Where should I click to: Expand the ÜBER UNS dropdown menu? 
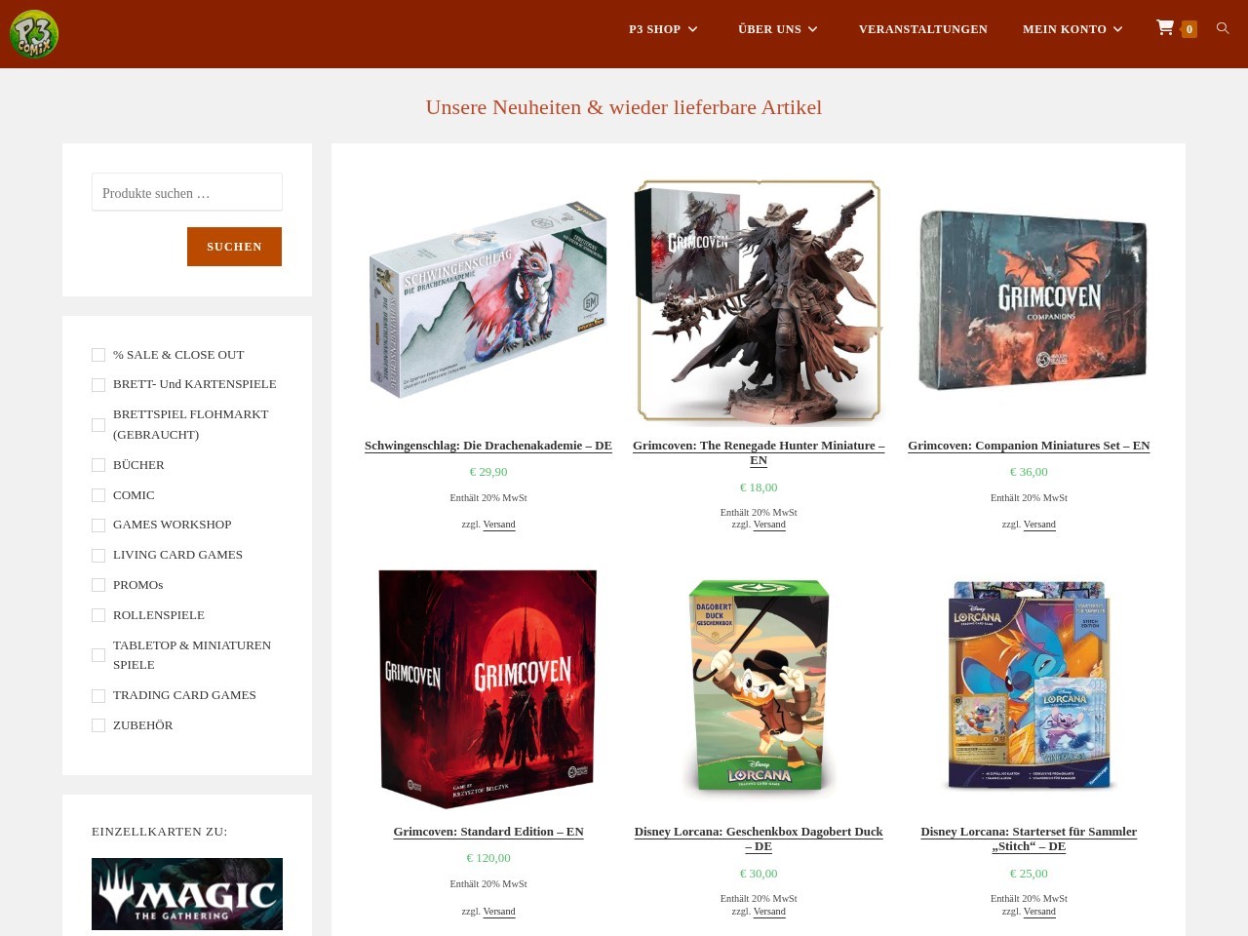pyautogui.click(x=777, y=29)
